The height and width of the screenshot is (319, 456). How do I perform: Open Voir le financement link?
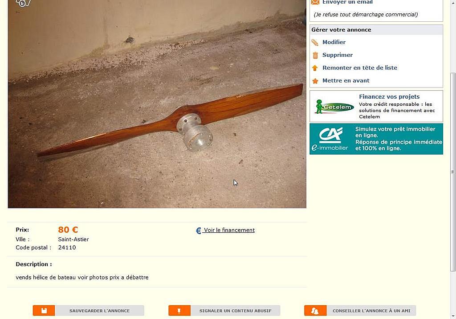tap(229, 230)
